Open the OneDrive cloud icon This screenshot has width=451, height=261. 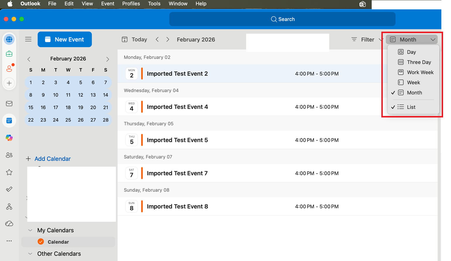point(9,224)
